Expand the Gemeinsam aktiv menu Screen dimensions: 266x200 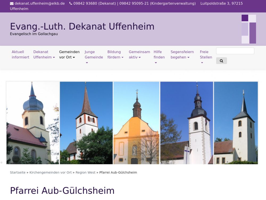[139, 54]
